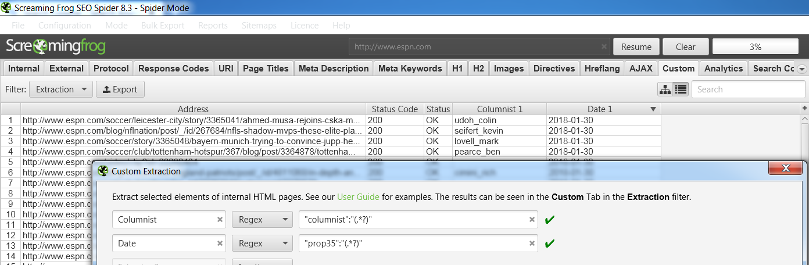Expand the Columnist Regex type dropdown
Image resolution: width=809 pixels, height=265 pixels.
[262, 220]
